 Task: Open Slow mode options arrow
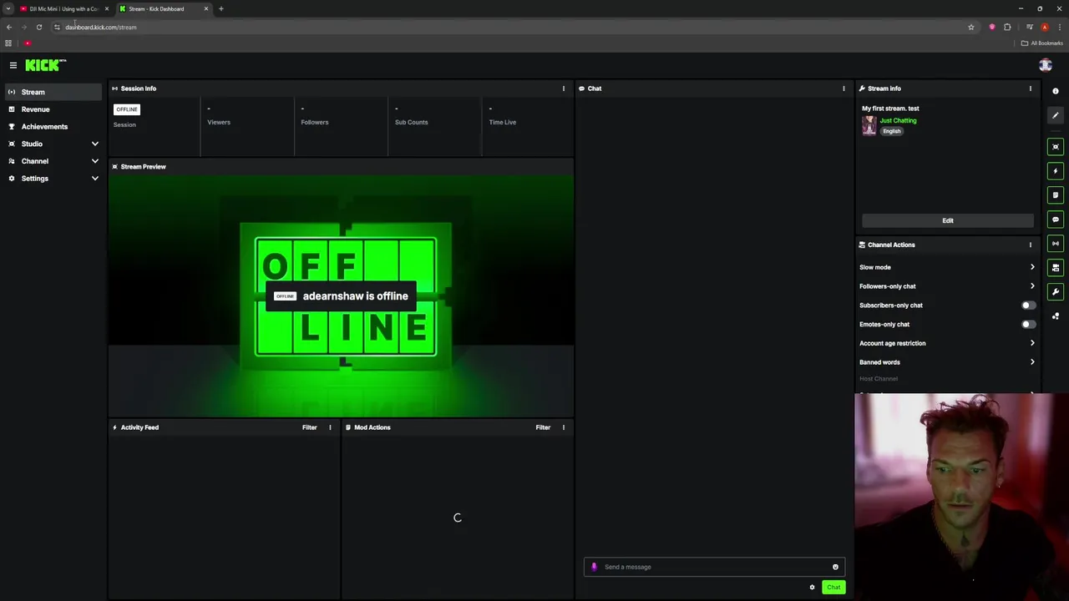(1032, 267)
